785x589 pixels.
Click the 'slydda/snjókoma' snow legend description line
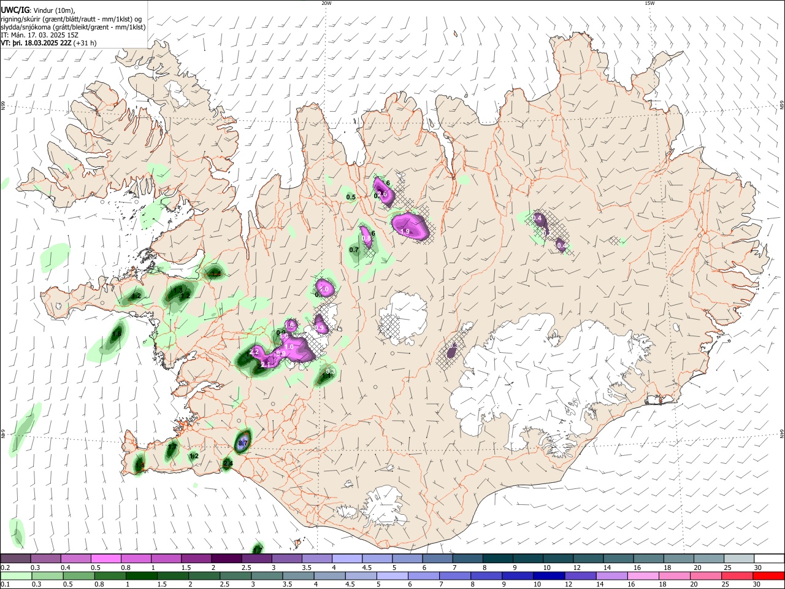click(73, 27)
